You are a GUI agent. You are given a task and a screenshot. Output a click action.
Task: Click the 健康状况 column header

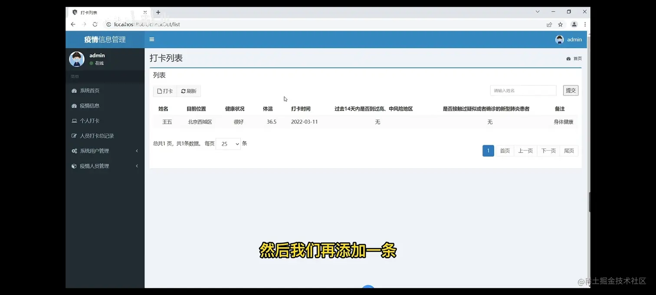click(x=235, y=109)
